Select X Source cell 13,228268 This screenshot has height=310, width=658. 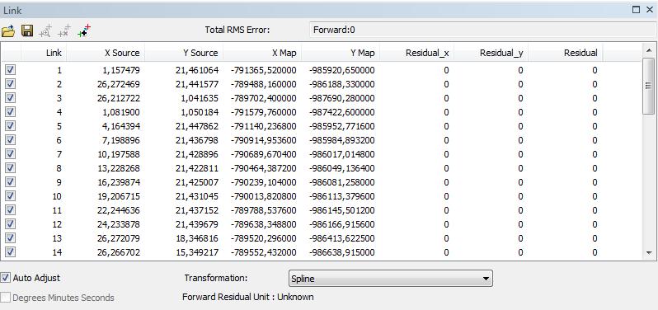point(119,168)
